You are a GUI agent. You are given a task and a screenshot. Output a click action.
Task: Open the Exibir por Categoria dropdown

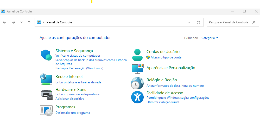(x=210, y=38)
